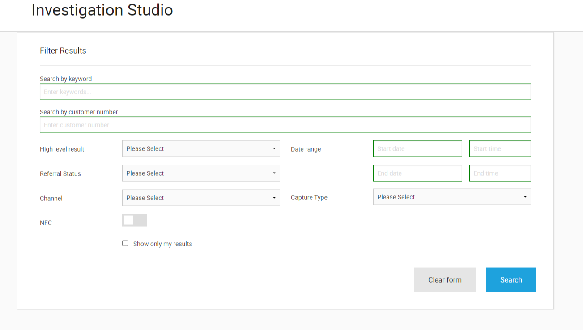This screenshot has width=583, height=330.
Task: Expand the Referral Status dropdown
Action: [201, 173]
